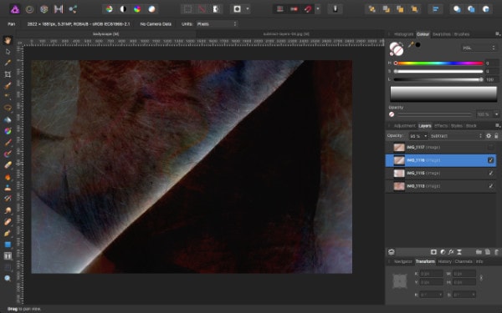Viewport: 502px width, 313px height.
Task: Apply Auto Levels from the toolbar
Action: pos(109,9)
